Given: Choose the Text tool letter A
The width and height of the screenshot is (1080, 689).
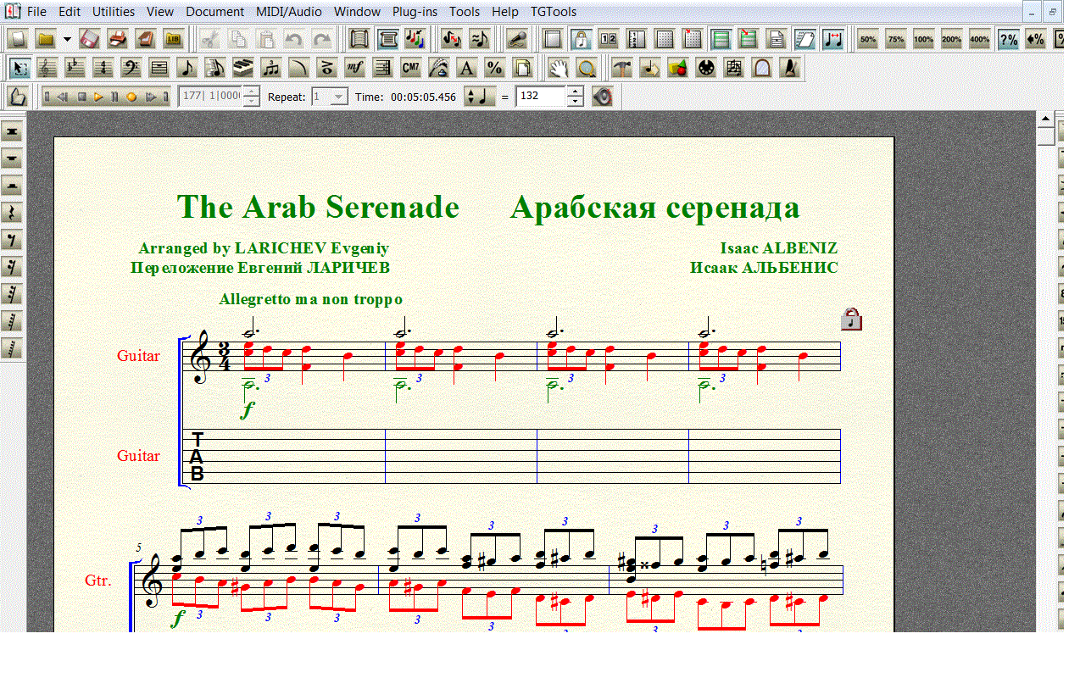Looking at the screenshot, I should [x=467, y=68].
